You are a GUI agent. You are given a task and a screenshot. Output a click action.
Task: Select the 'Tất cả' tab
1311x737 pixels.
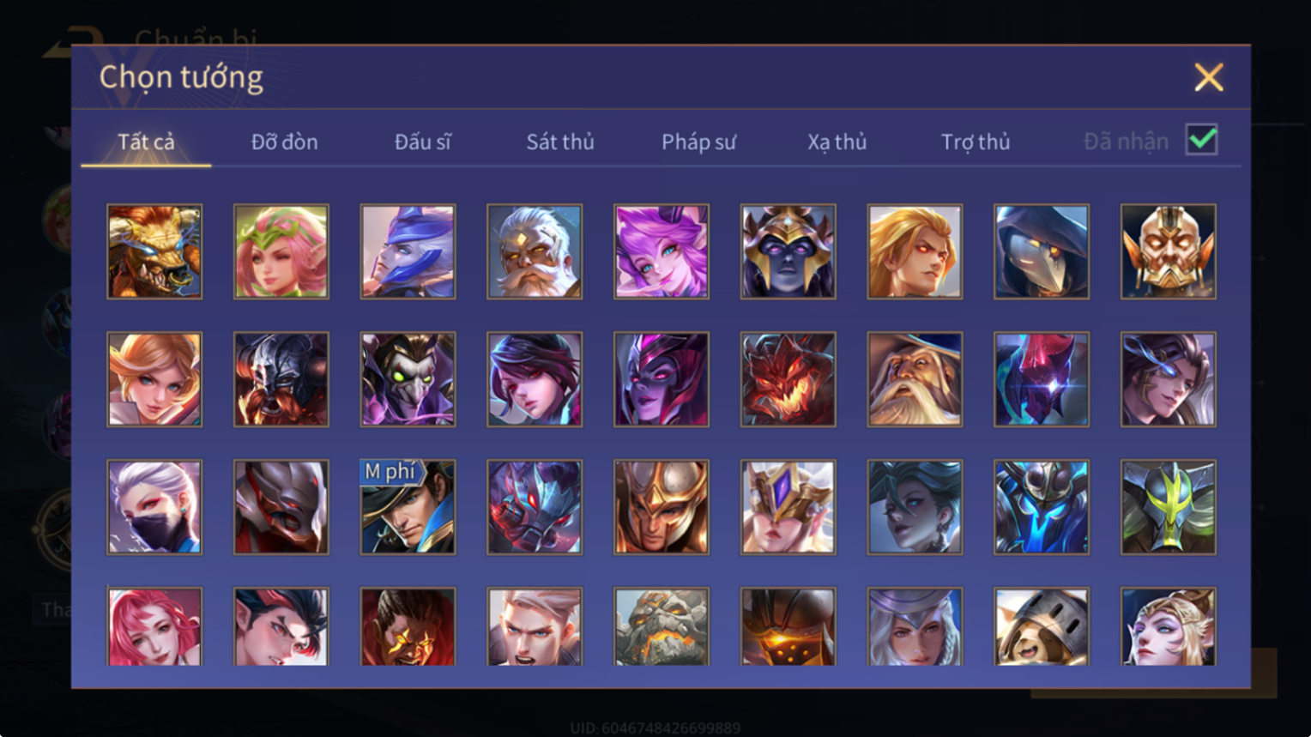[146, 142]
